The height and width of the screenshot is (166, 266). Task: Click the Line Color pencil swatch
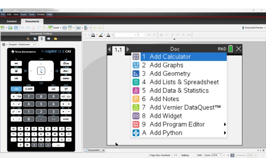pyautogui.click(x=101, y=35)
